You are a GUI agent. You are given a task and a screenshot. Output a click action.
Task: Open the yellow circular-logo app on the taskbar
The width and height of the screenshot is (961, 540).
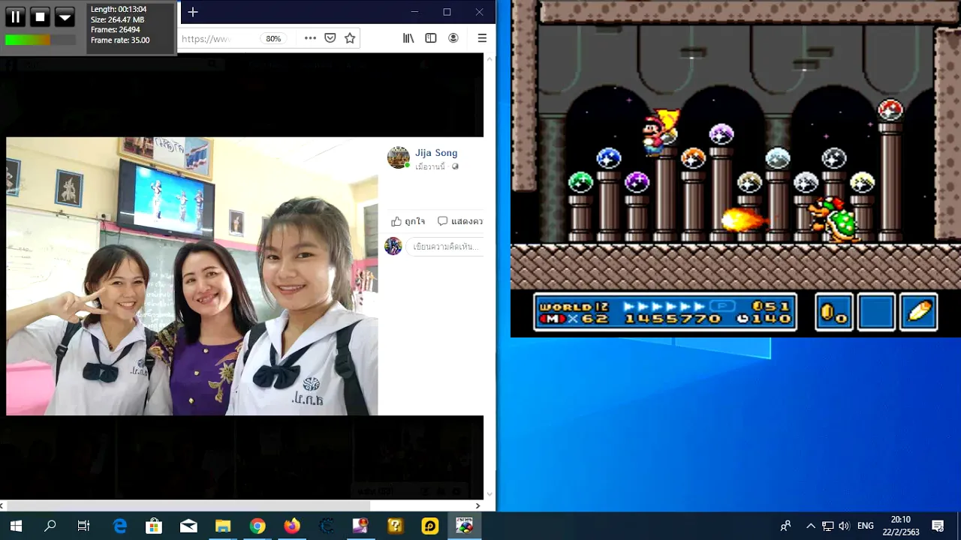point(430,526)
